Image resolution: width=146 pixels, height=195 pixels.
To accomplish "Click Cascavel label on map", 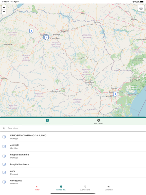I will click(x=4, y=78).
